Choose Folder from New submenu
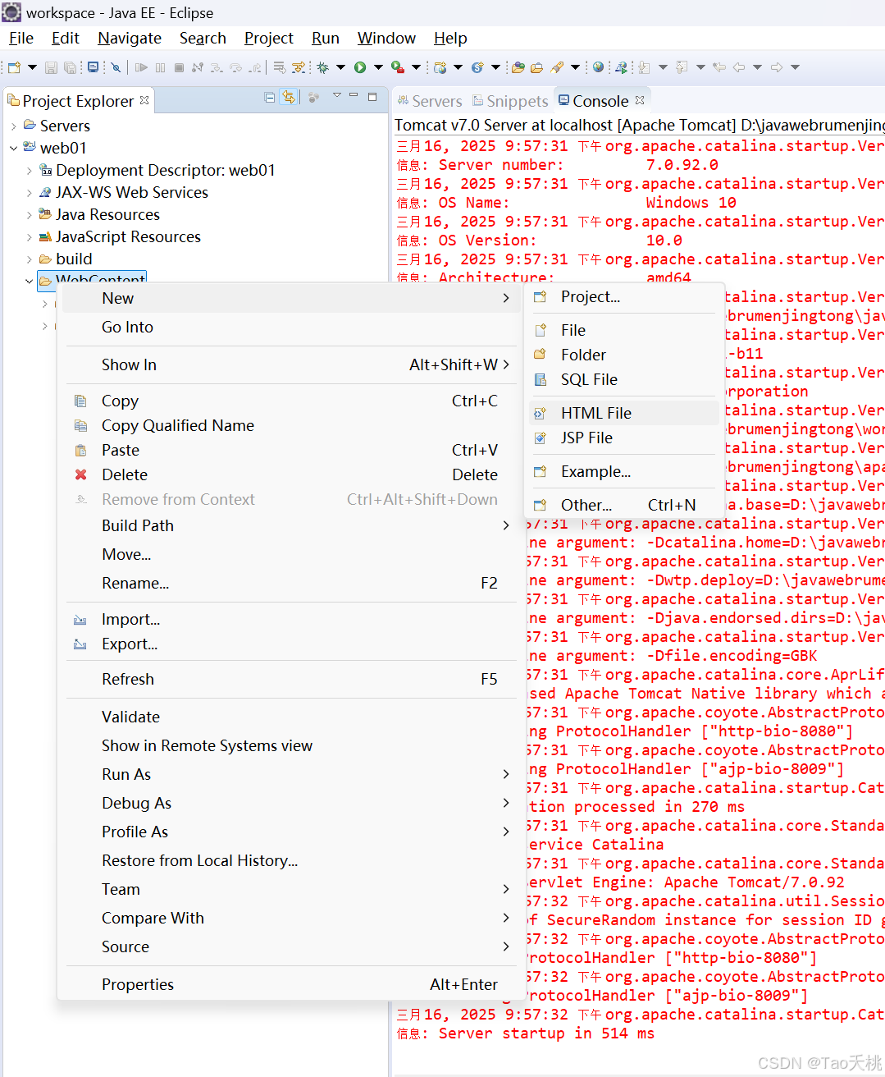885x1077 pixels. (623, 355)
